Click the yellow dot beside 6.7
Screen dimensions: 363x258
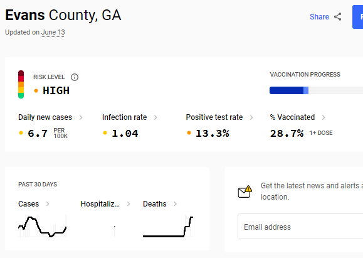point(21,133)
